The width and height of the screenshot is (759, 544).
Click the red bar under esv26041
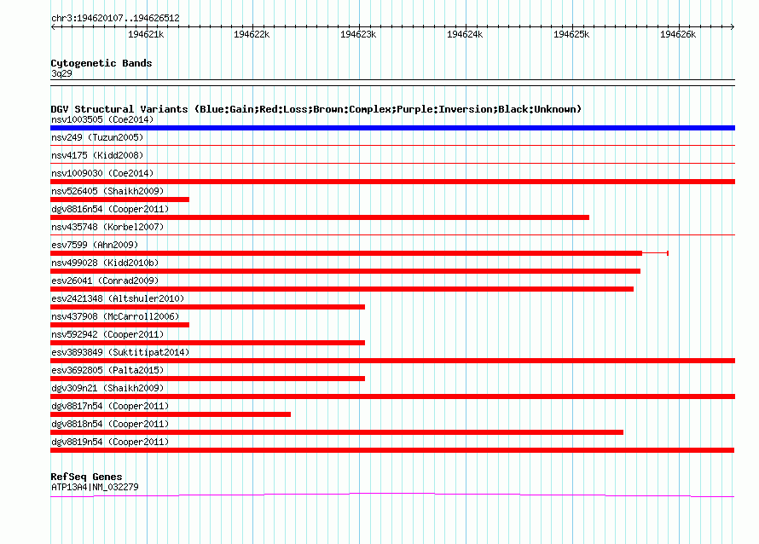[x=342, y=289]
